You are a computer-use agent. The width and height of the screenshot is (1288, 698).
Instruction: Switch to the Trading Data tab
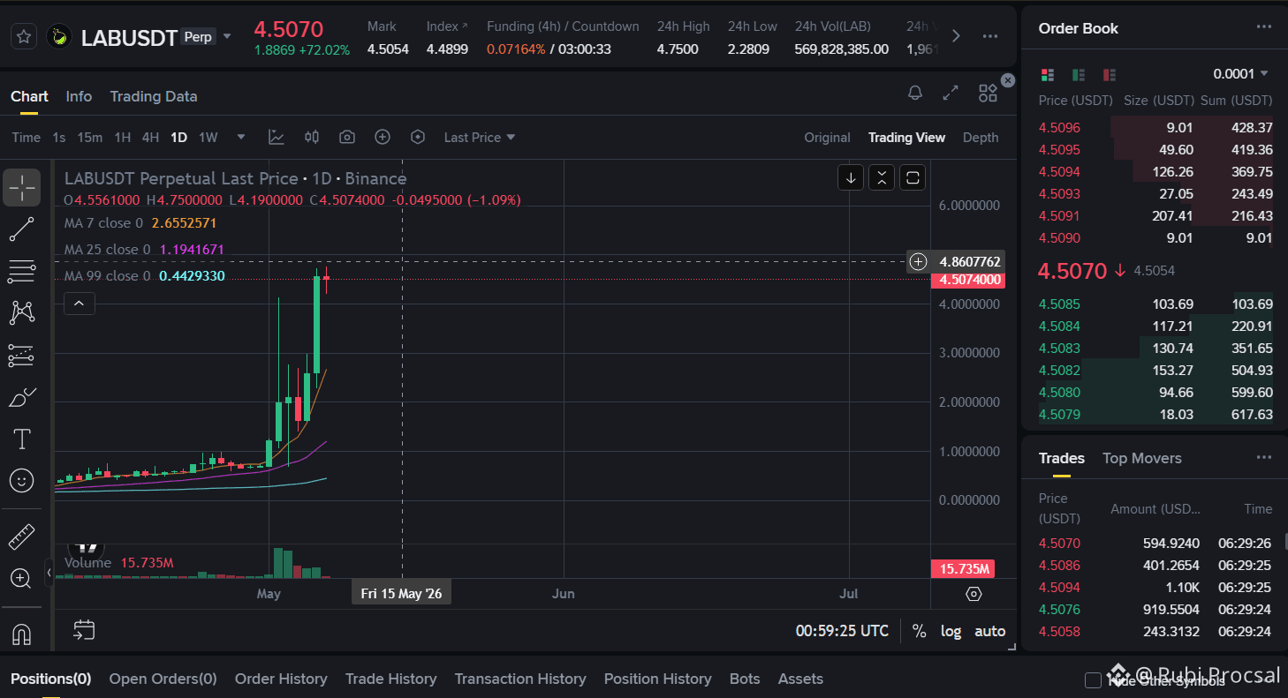pos(154,96)
